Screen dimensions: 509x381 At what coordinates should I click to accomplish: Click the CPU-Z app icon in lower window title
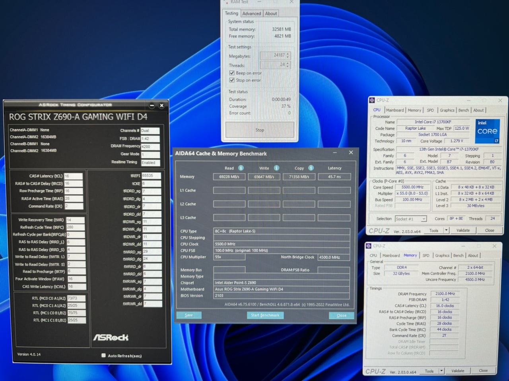(369, 246)
